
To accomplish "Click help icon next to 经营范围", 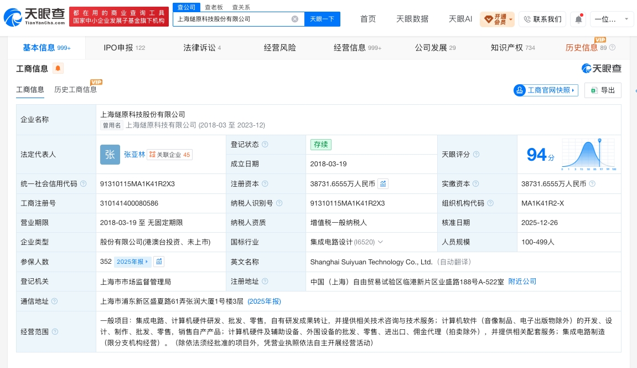I will pyautogui.click(x=55, y=332).
